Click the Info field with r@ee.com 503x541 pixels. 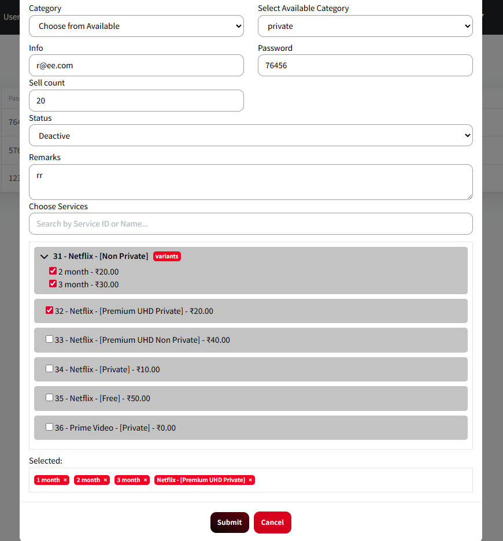click(136, 65)
